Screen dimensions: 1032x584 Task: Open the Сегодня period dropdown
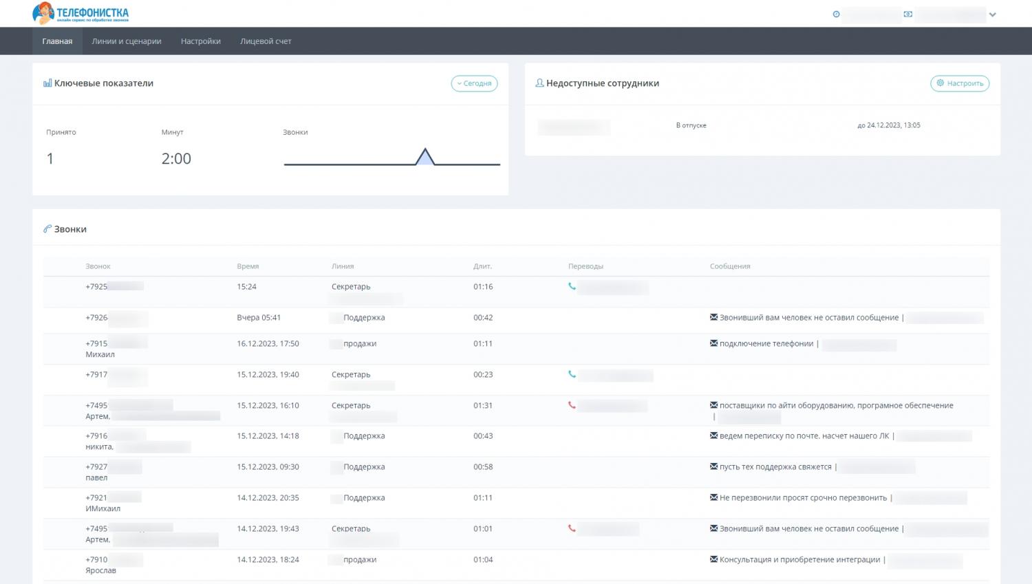tap(474, 83)
